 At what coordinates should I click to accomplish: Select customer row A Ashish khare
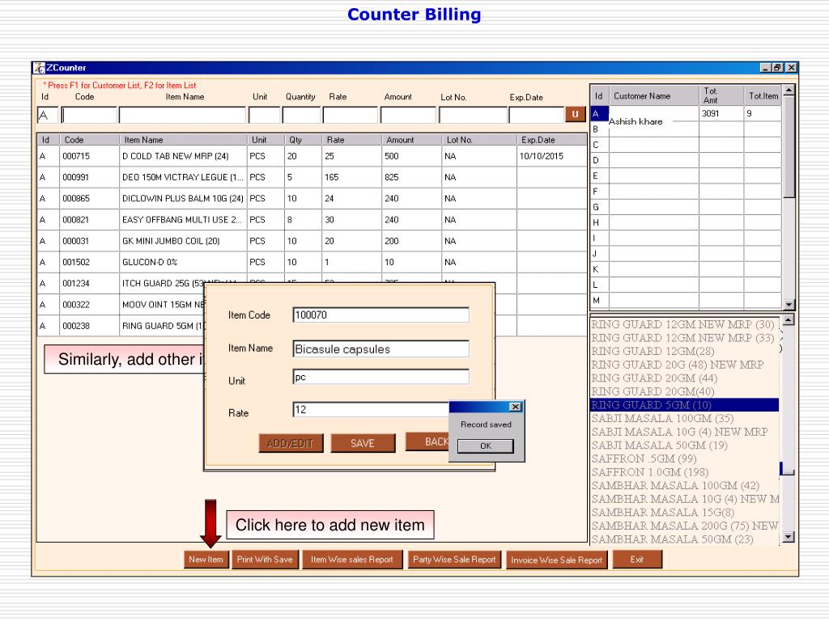point(686,114)
